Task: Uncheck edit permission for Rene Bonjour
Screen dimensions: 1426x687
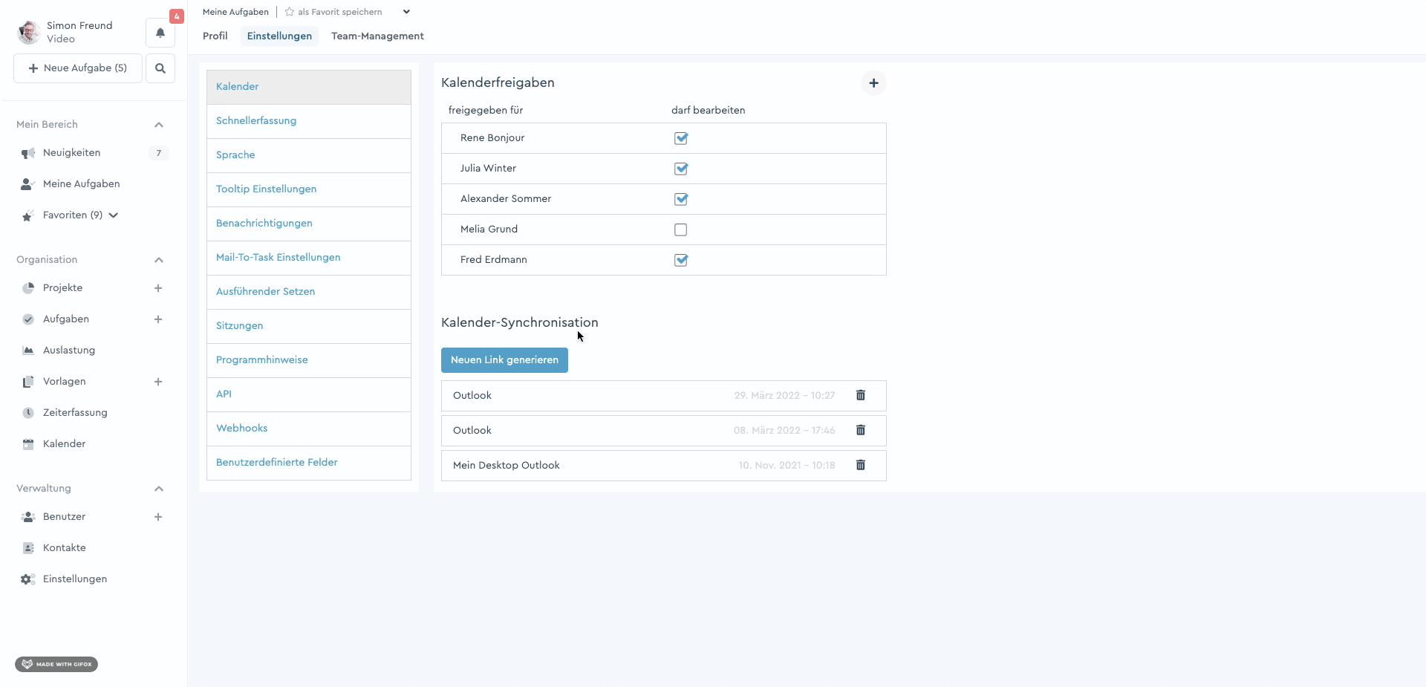Action: pos(680,138)
